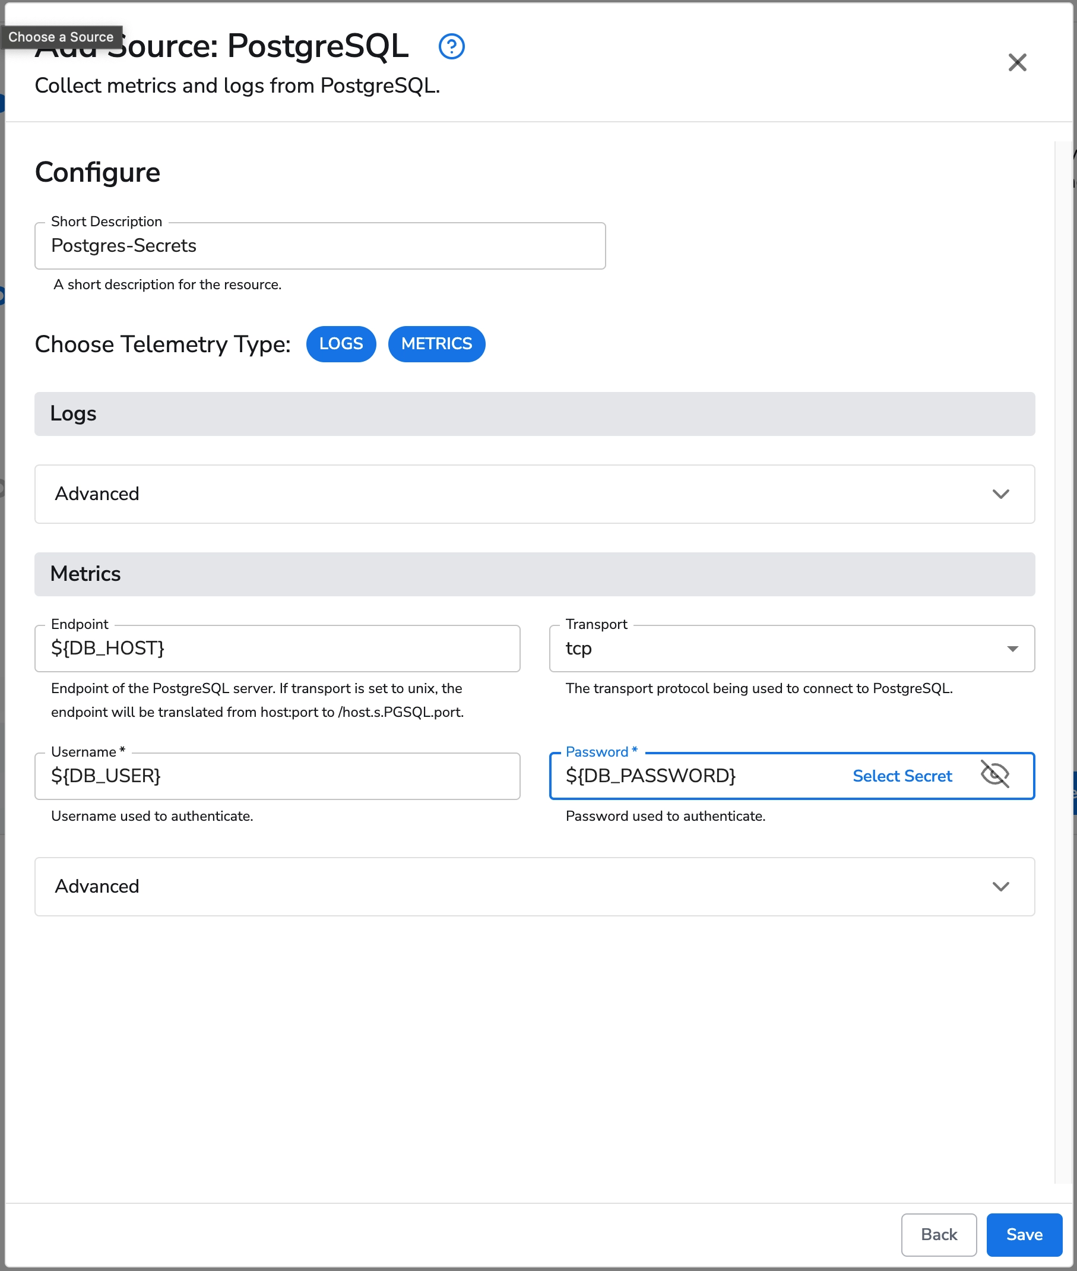The image size is (1077, 1271).
Task: Click the Metrics section header
Action: [534, 574]
